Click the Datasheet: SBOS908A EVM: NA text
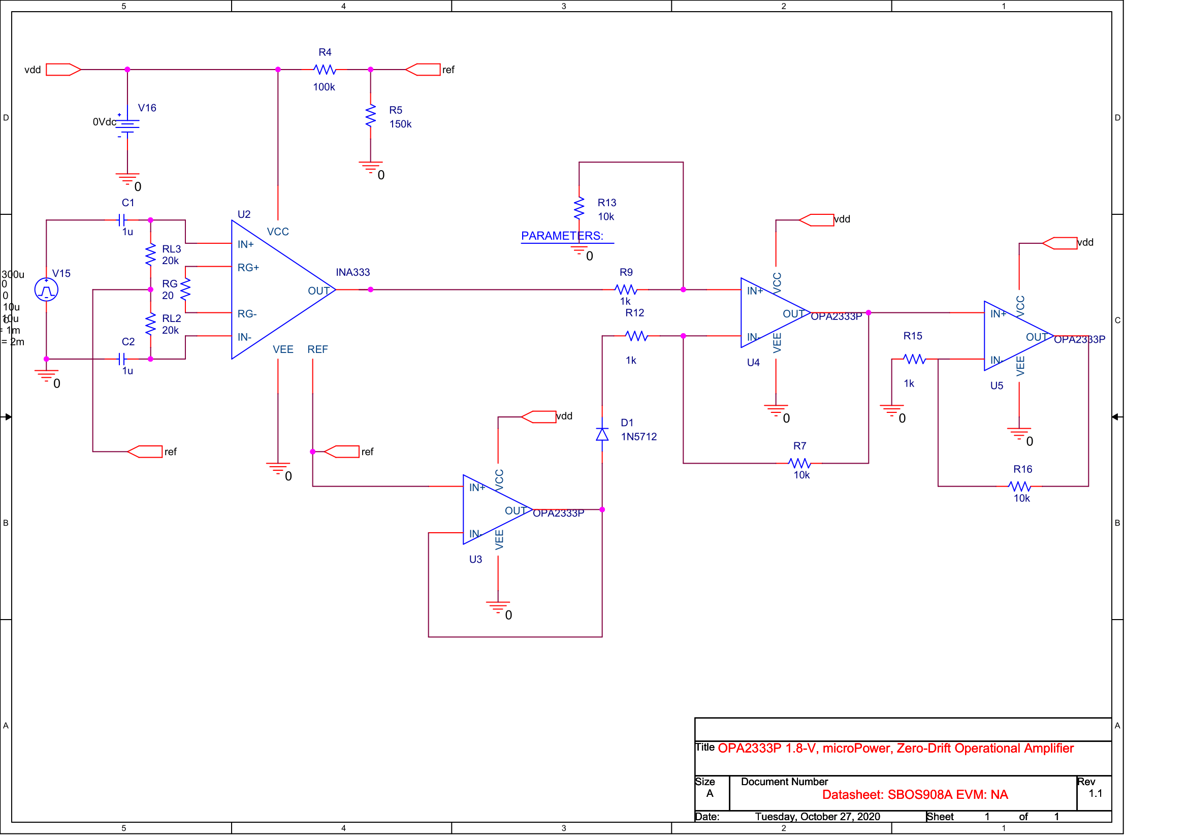Image resolution: width=1188 pixels, height=840 pixels. (x=915, y=795)
